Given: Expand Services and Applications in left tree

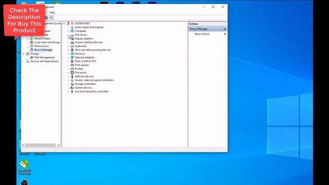Looking at the screenshot, I should (x=24, y=61).
